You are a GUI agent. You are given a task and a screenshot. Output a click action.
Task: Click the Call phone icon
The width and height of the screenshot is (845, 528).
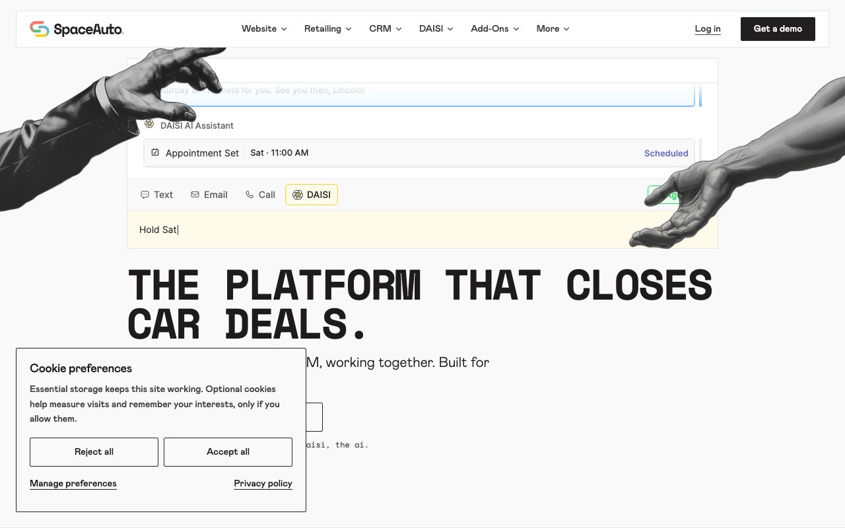(x=250, y=195)
